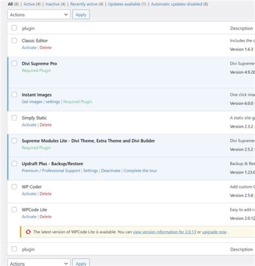Open Updraft Plus Settings link
255x266 pixels.
(90, 171)
